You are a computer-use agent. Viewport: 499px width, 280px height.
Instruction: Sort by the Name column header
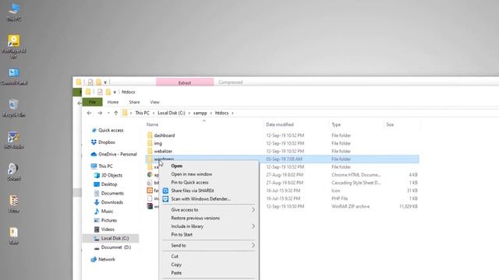pyautogui.click(x=153, y=124)
